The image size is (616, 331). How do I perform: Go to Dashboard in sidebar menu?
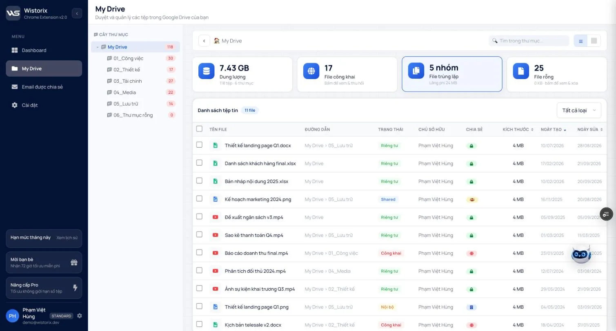[x=44, y=50]
